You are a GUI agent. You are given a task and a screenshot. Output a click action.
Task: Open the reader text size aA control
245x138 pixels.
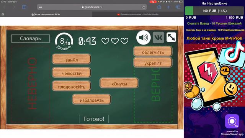click(x=40, y=7)
